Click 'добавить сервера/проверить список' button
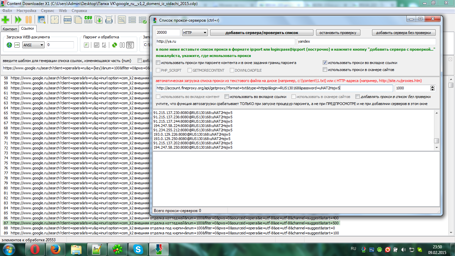455x256 pixels. pyautogui.click(x=262, y=33)
